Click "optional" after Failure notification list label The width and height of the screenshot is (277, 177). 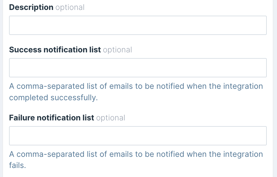[110, 118]
